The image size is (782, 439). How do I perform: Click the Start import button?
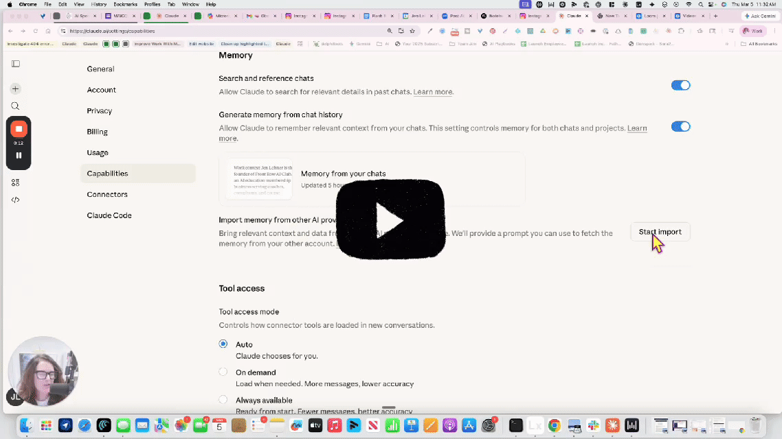click(660, 232)
